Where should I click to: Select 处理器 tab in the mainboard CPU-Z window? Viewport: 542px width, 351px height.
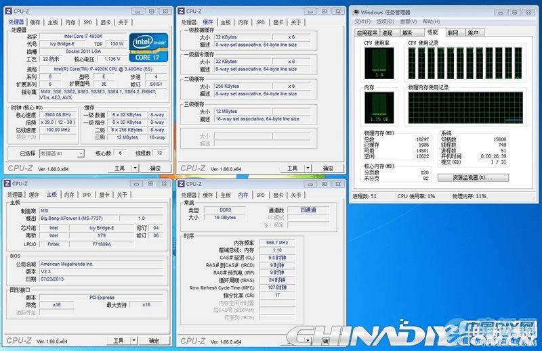(15, 195)
